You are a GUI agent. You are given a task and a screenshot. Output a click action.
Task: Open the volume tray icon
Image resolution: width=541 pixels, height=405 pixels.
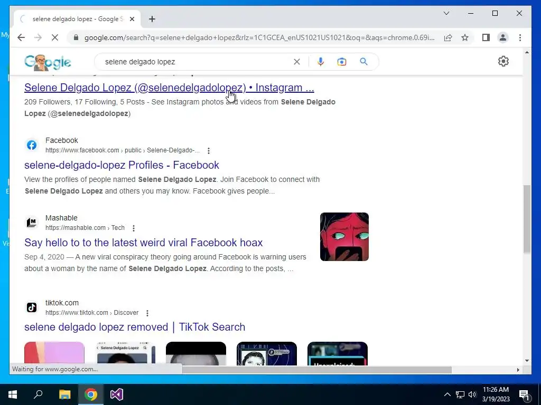tap(472, 394)
